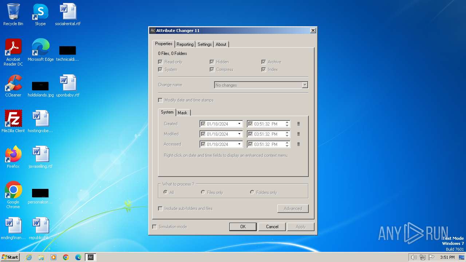466x262 pixels.
Task: Switch to the Mask sub-tab
Action: pyautogui.click(x=182, y=113)
